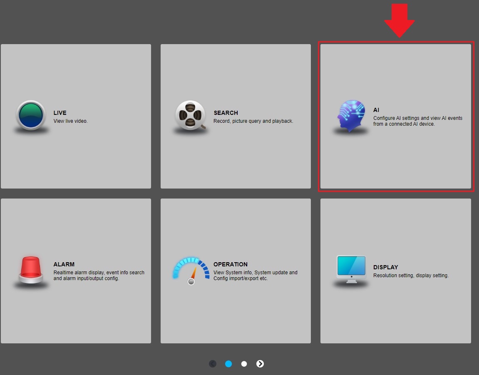Click the AI brain head icon

tap(351, 115)
